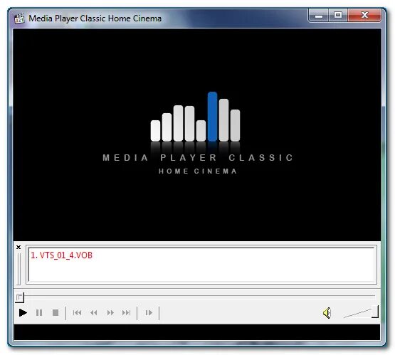Skip to previous track button
Image resolution: width=395 pixels, height=355 pixels.
click(x=77, y=313)
